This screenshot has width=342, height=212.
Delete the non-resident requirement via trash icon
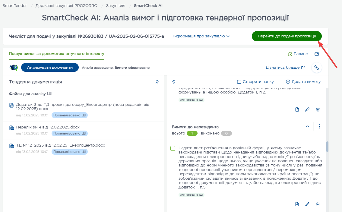[x=318, y=204]
